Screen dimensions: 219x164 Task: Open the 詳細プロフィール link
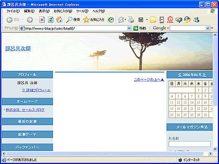(x=36, y=90)
